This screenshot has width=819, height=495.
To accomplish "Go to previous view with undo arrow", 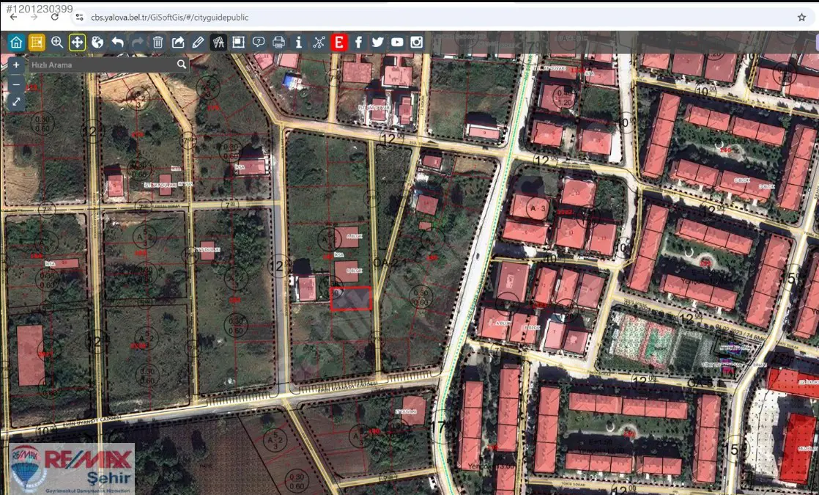I will pyautogui.click(x=117, y=43).
